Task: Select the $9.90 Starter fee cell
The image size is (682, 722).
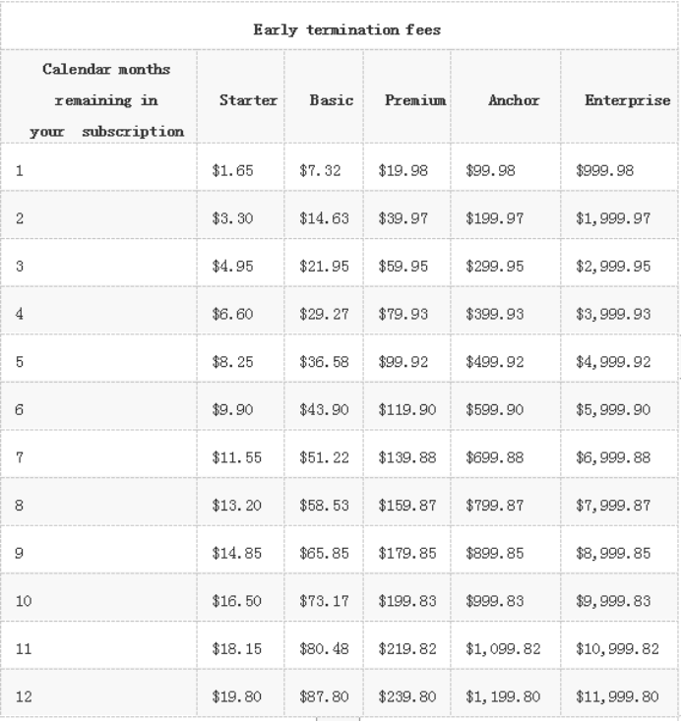Action: [x=233, y=410]
